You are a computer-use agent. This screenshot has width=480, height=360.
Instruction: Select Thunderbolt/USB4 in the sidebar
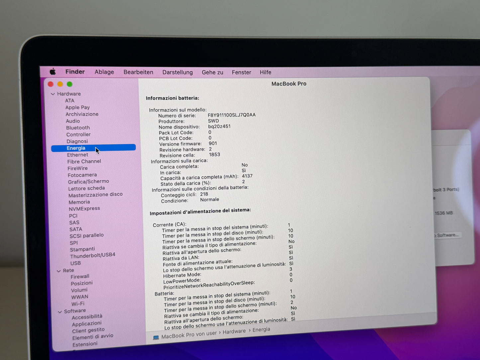click(93, 255)
